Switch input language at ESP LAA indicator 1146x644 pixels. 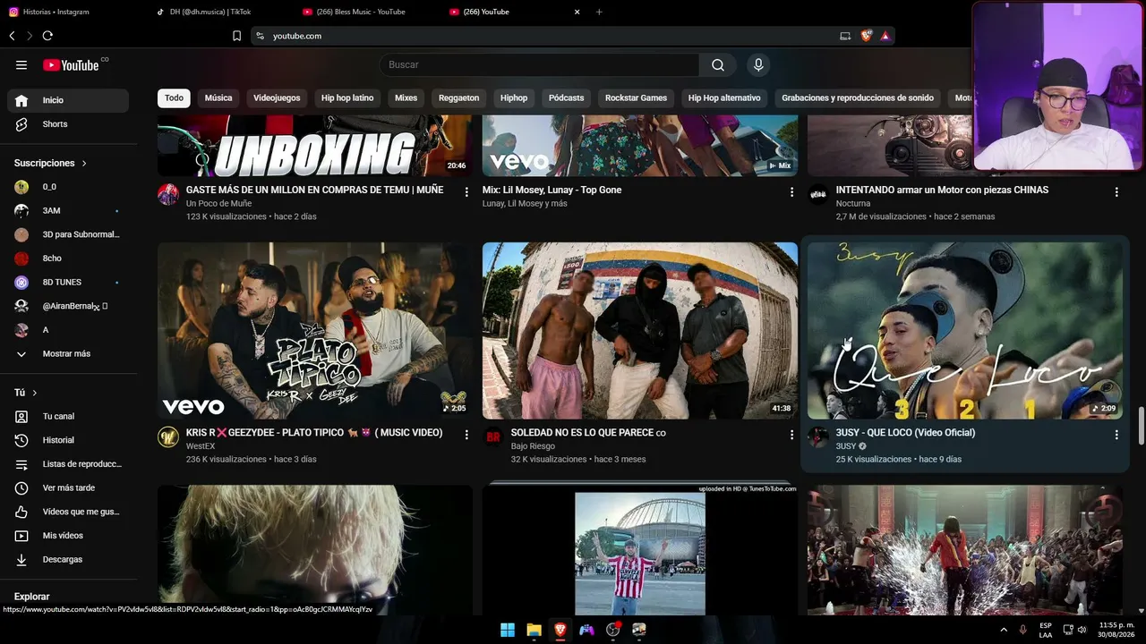point(1046,630)
